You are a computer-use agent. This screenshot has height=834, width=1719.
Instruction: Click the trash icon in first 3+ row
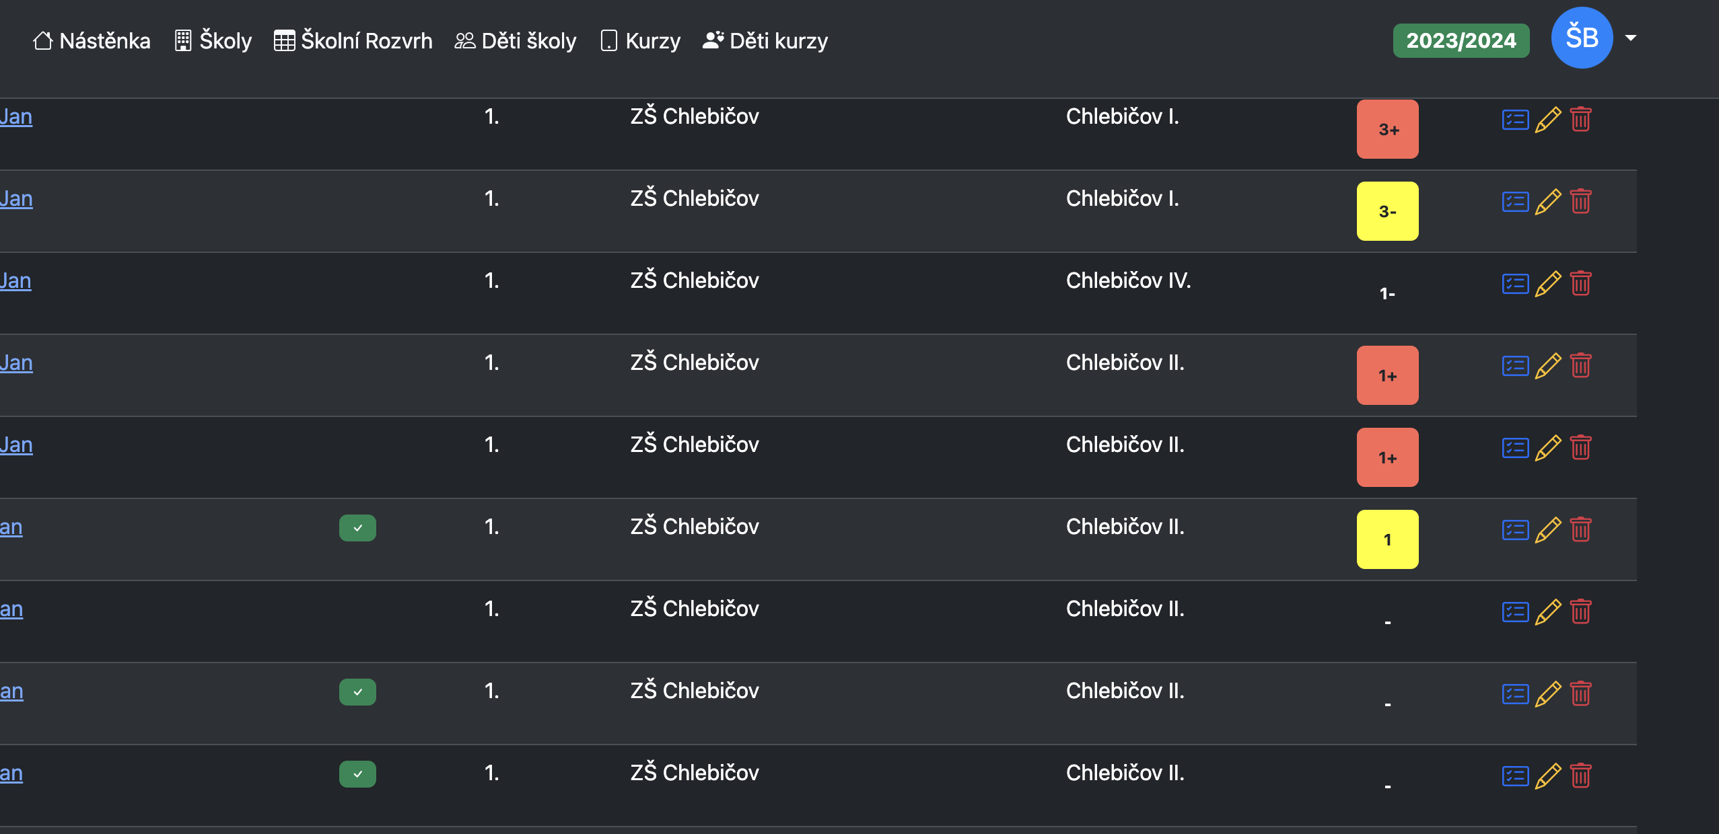(1580, 119)
